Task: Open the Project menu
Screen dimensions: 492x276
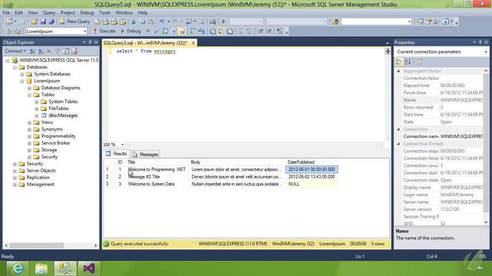Action: (x=68, y=12)
